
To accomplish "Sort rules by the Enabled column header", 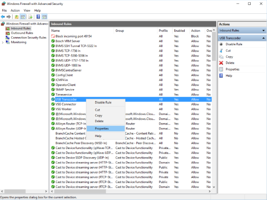I will [x=179, y=31].
